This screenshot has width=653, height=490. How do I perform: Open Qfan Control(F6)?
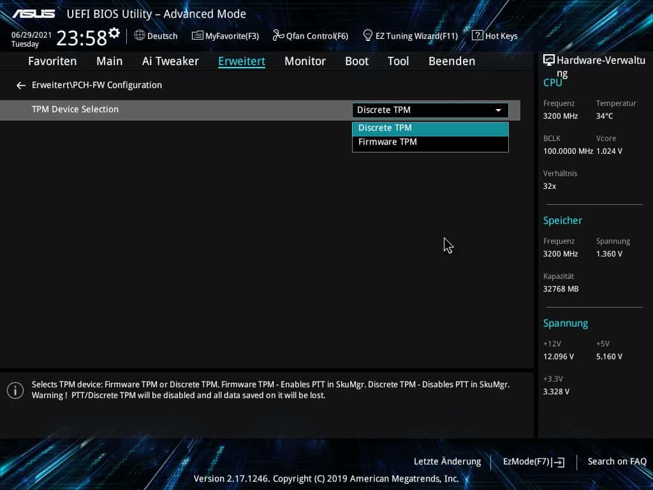pyautogui.click(x=317, y=36)
